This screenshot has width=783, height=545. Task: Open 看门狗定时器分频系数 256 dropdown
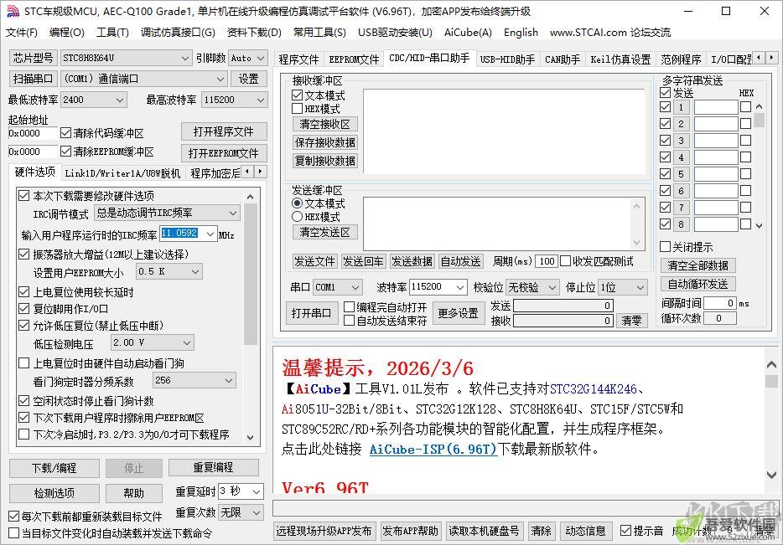(x=194, y=380)
